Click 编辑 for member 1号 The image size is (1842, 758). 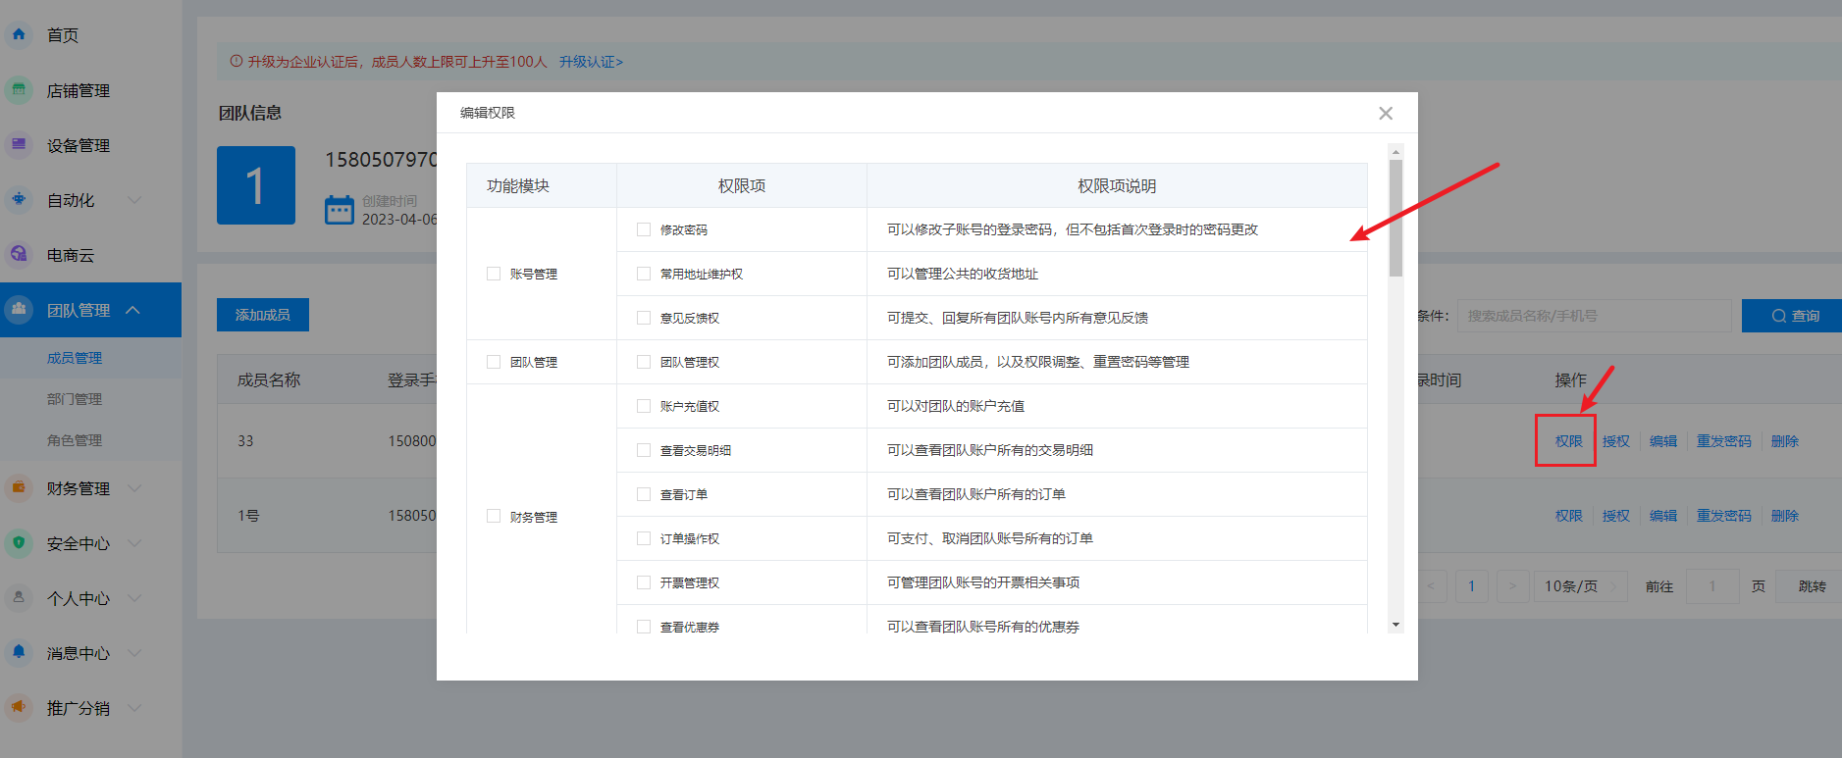tap(1662, 516)
